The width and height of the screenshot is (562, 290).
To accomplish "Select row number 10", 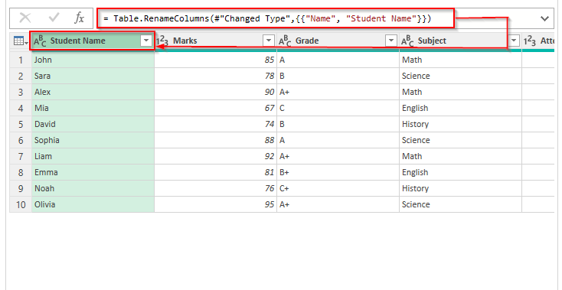I will (x=21, y=204).
